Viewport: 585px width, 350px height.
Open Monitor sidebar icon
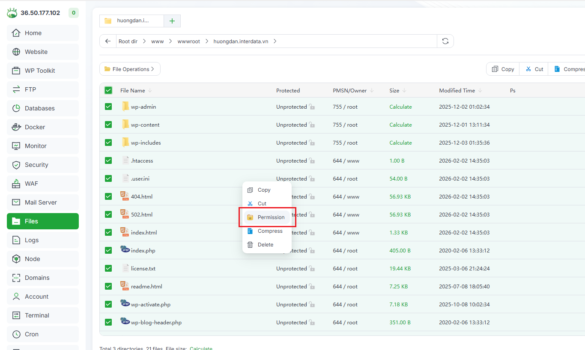[16, 146]
